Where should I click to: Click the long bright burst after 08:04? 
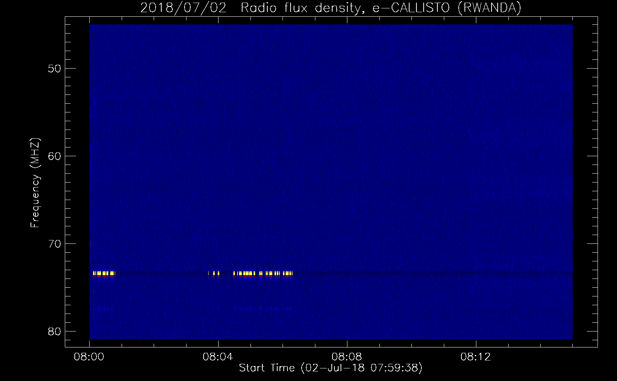[x=263, y=274]
